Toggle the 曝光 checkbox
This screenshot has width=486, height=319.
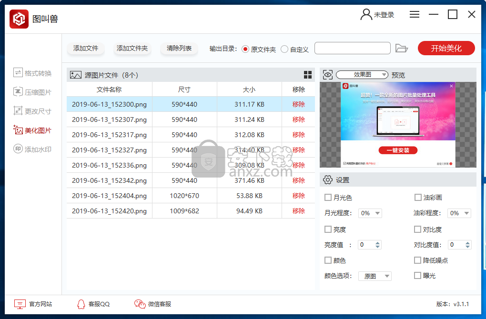coord(417,275)
